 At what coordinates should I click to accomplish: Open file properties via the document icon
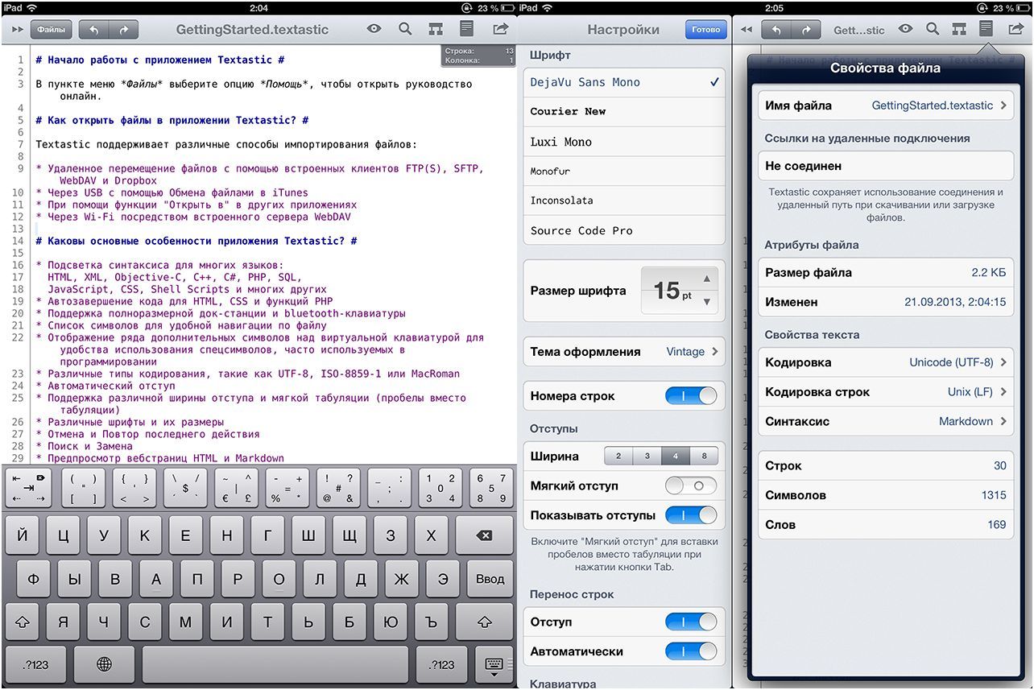pos(466,29)
